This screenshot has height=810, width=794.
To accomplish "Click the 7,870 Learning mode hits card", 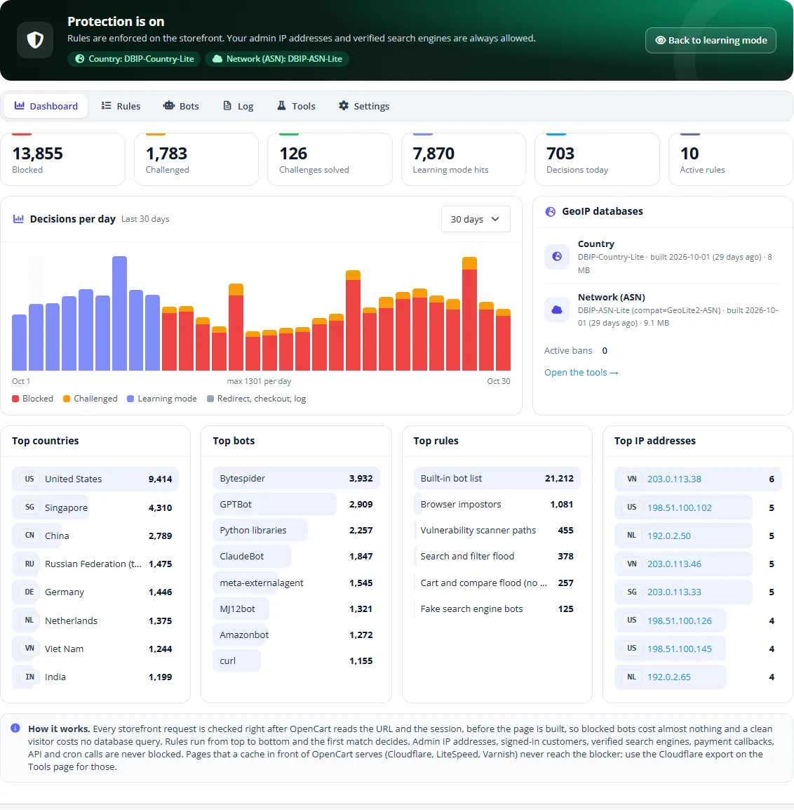I will 464,159.
